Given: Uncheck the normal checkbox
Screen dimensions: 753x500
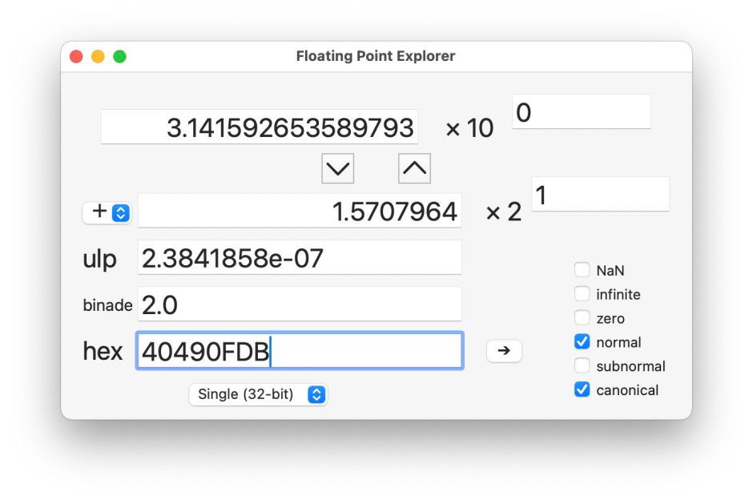Looking at the screenshot, I should [582, 342].
